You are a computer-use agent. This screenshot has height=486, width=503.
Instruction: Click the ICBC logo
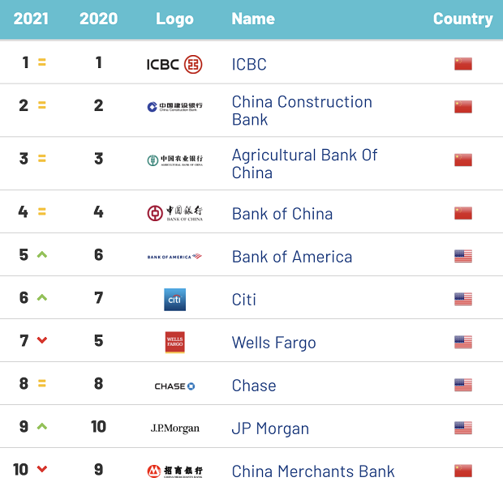pos(174,64)
